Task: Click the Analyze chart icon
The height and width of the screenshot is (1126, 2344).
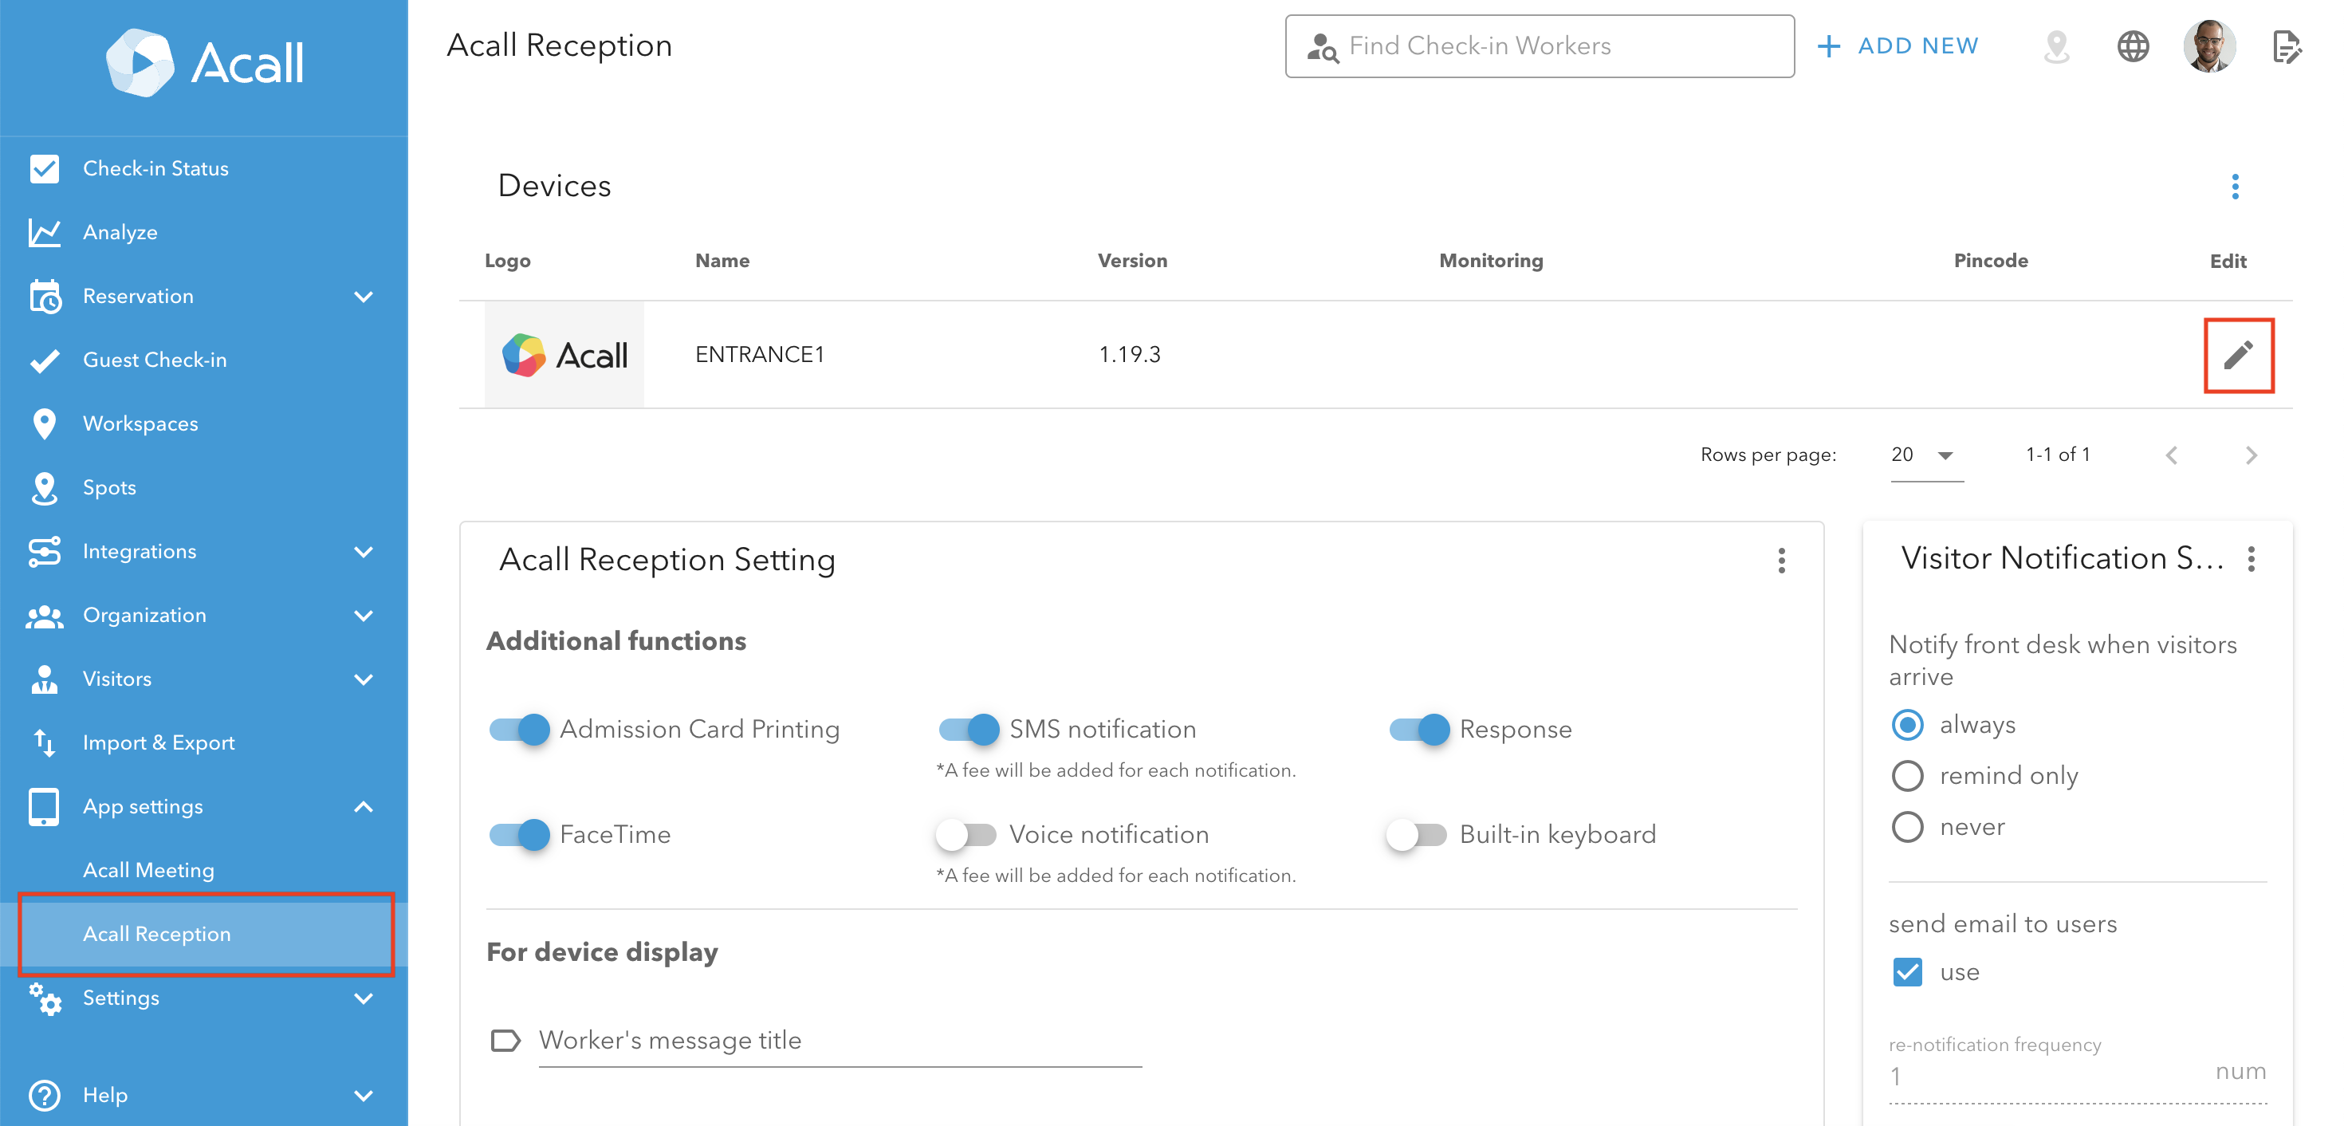Action: pos(44,232)
